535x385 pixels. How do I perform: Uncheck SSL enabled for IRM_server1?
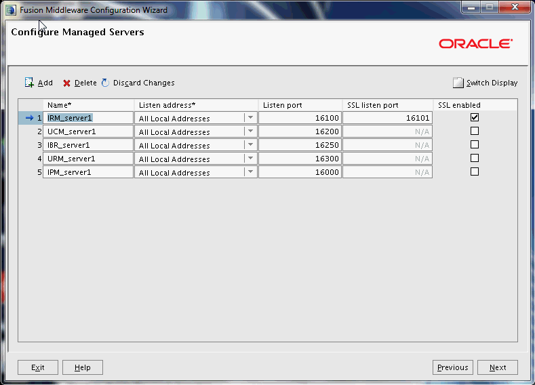tap(474, 117)
